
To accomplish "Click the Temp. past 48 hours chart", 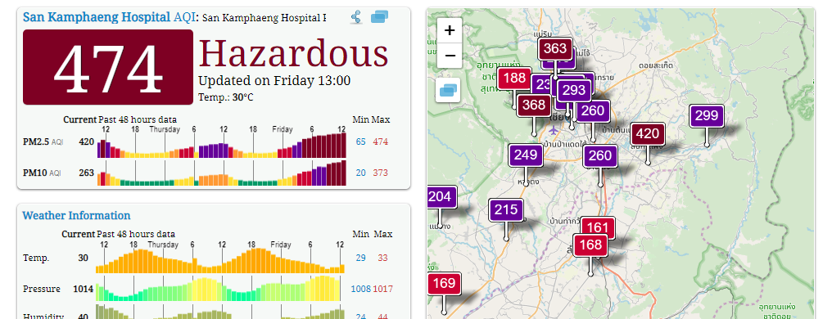I will tap(220, 260).
